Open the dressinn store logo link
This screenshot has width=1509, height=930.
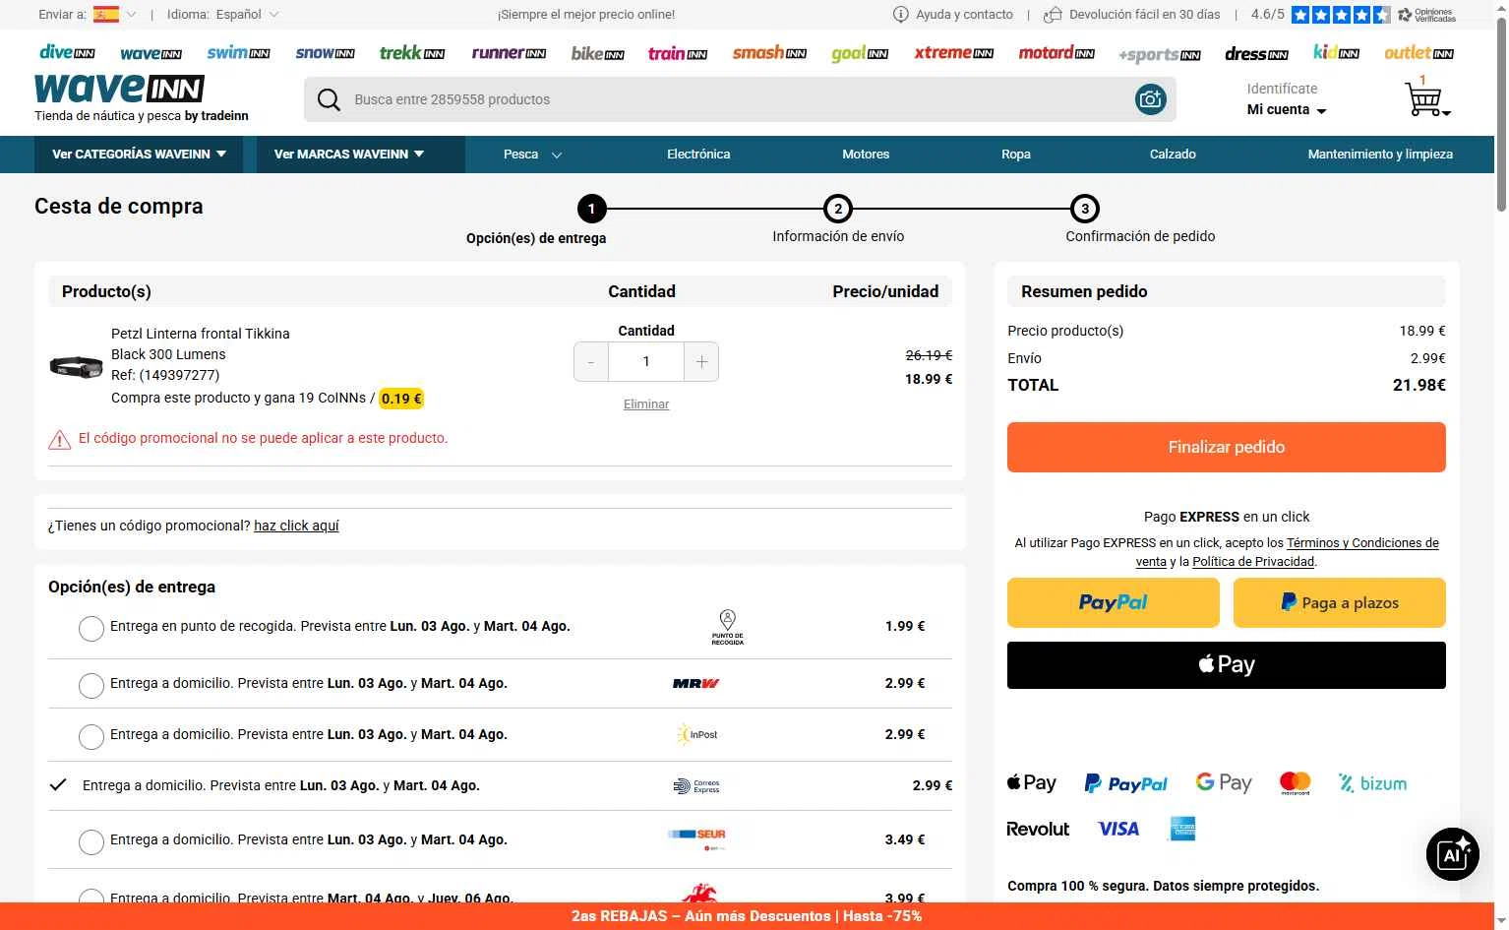[1256, 53]
